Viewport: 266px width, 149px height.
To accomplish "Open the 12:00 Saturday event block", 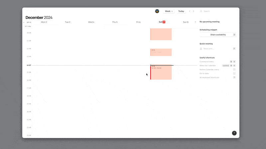I will click(161, 52).
